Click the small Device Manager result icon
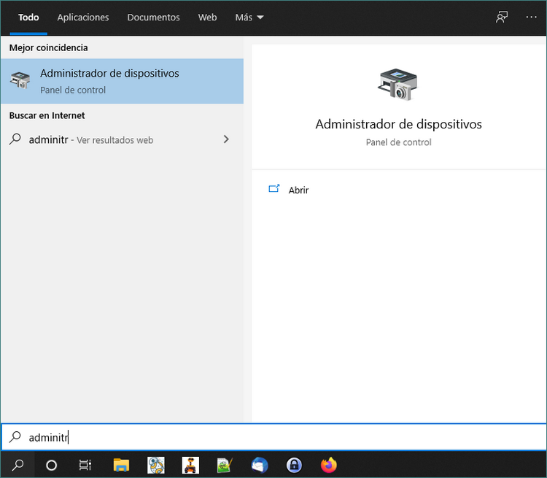 click(20, 80)
